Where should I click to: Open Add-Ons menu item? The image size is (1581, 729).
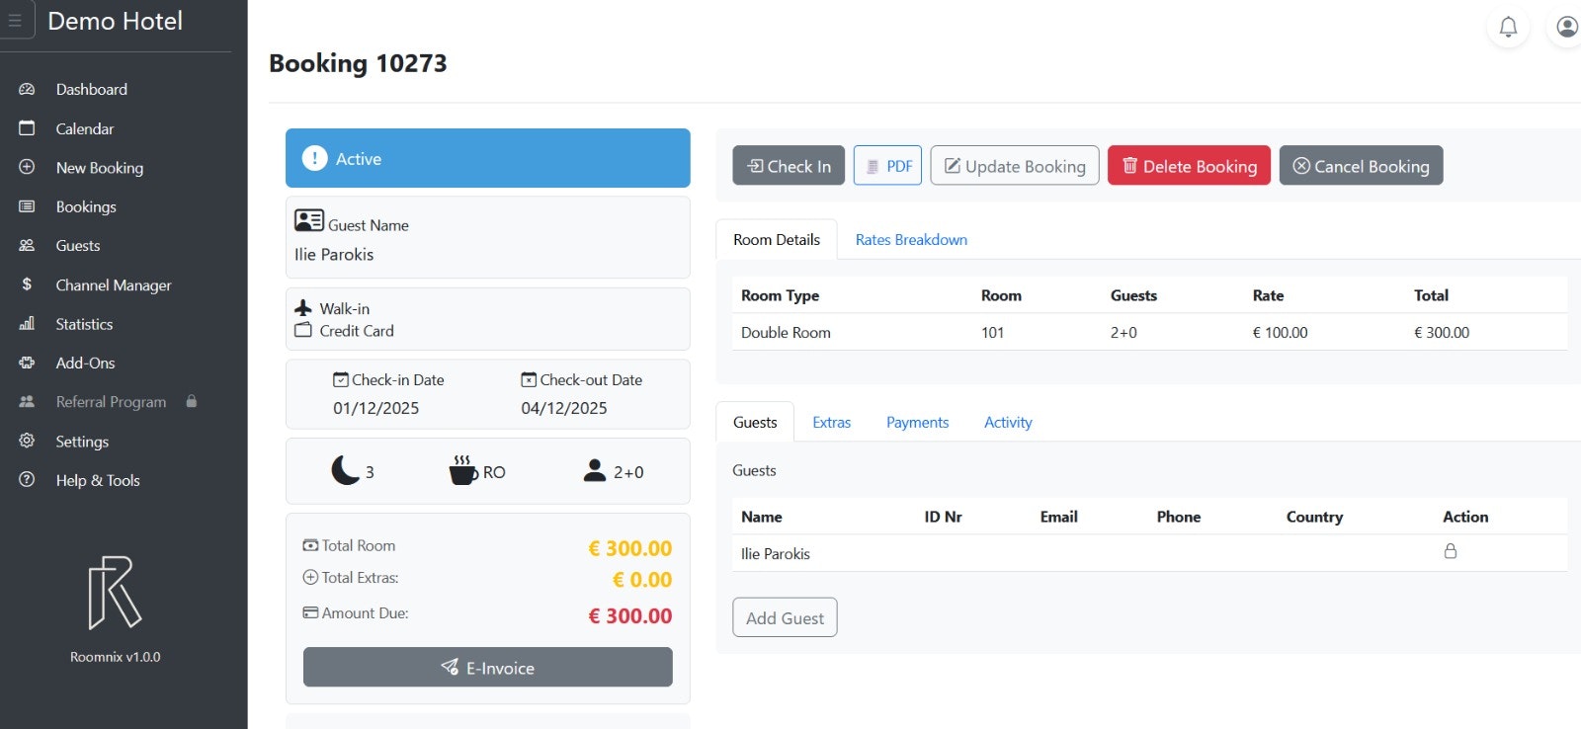point(85,363)
